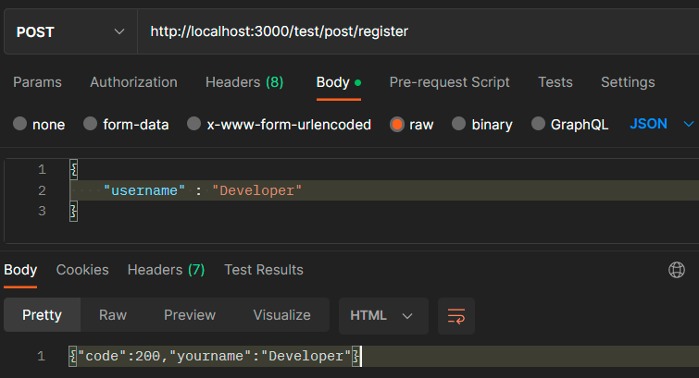Screen dimensions: 699x378
Task: Click the "username" key in request body
Action: tap(144, 190)
